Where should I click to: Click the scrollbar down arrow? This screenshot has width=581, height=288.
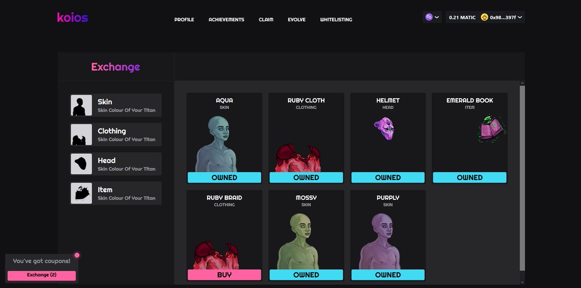522,282
